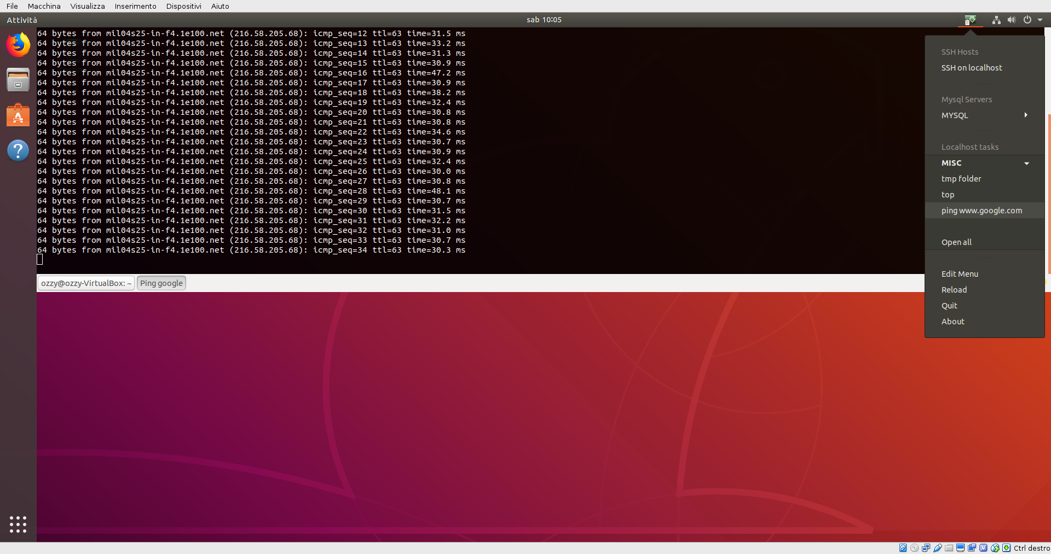Switch to the ozzy@ozzy-VirtualBox terminal tab

[x=86, y=283]
